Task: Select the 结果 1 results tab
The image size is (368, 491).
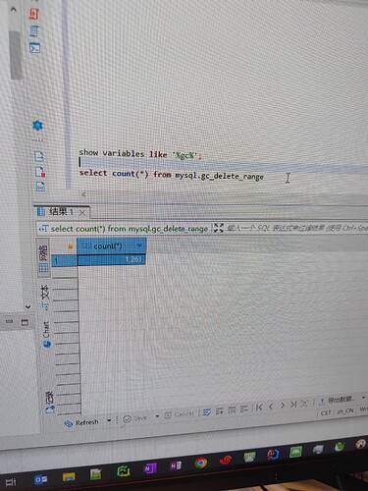Action: click(56, 212)
